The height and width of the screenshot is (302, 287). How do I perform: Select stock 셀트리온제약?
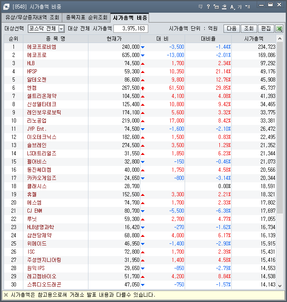click(x=42, y=96)
